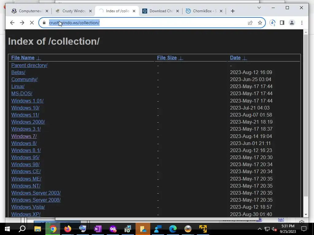Open the Windows Vista folder
The height and width of the screenshot is (235, 314).
pyautogui.click(x=28, y=207)
